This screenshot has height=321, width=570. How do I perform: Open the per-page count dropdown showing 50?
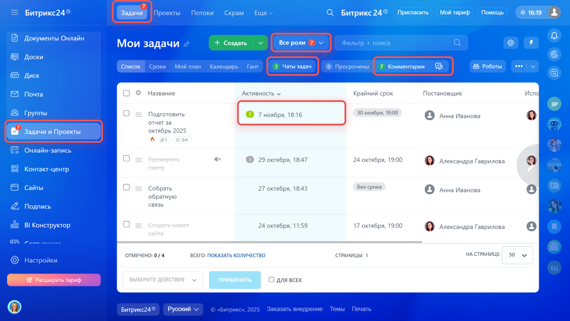[x=517, y=255]
